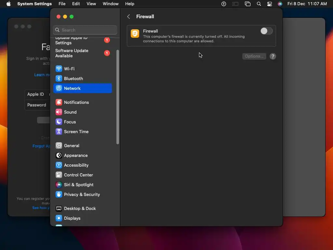The height and width of the screenshot is (250, 333).
Task: Click Password field in background window
Action: click(37, 105)
